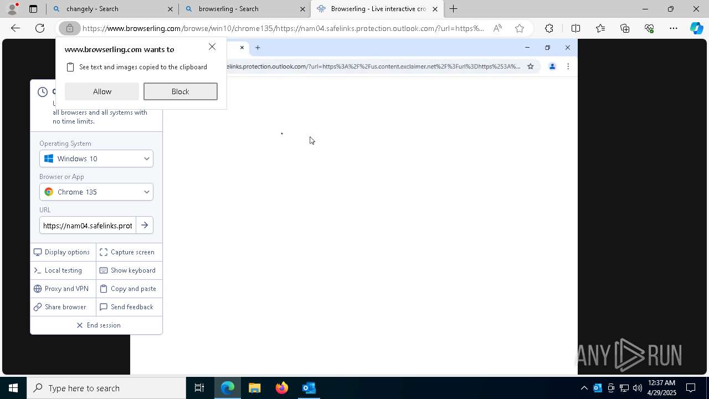Close the changely - Search tab
Image resolution: width=709 pixels, height=399 pixels.
(170, 9)
